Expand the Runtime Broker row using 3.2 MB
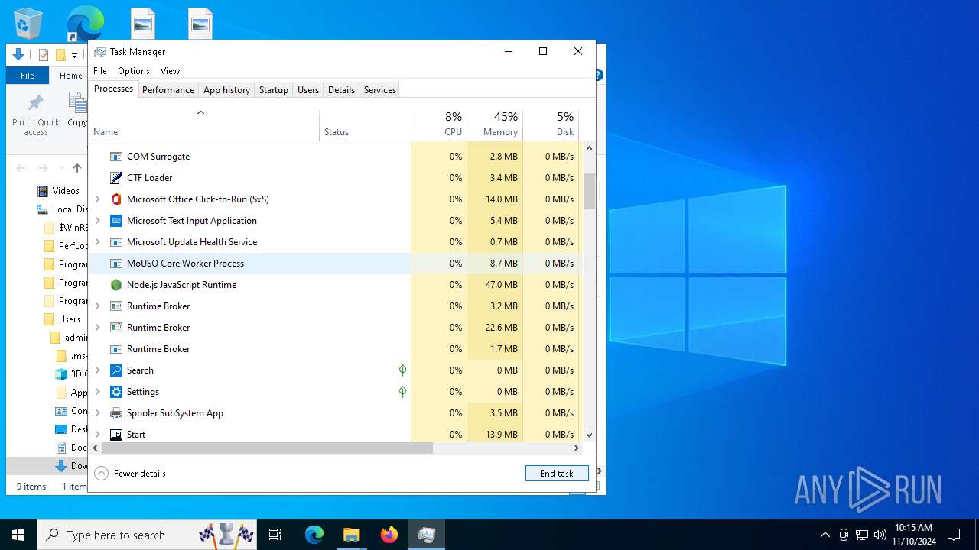The height and width of the screenshot is (550, 979). (97, 306)
